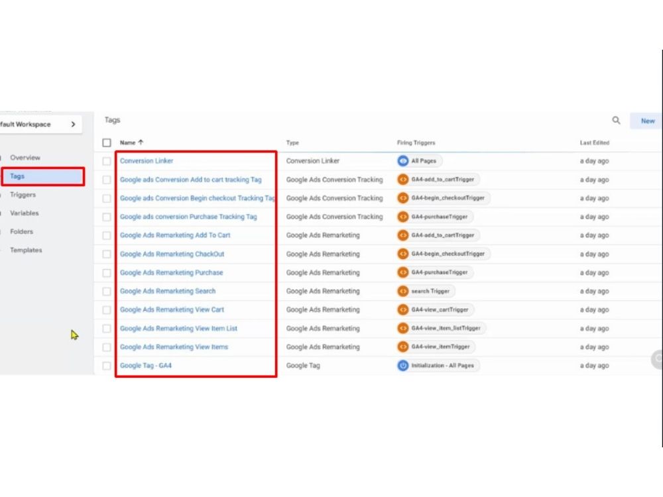
Task: Click the search Trigger label
Action: (430, 291)
